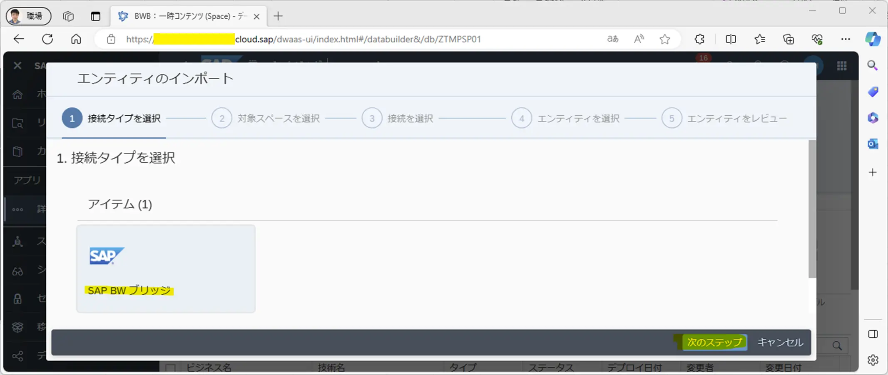Image resolution: width=888 pixels, height=375 pixels.
Task: Open the translate page icon
Action: 612,39
